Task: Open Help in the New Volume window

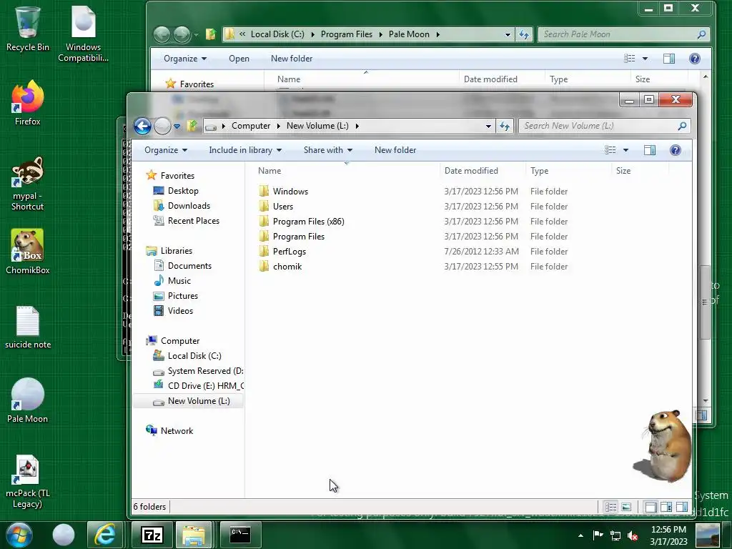Action: pyautogui.click(x=675, y=150)
